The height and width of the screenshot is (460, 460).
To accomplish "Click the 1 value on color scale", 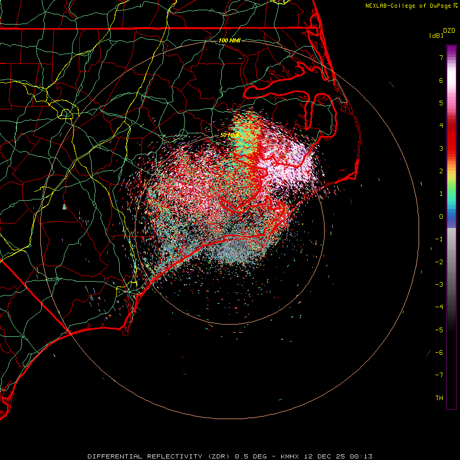I will click(441, 194).
